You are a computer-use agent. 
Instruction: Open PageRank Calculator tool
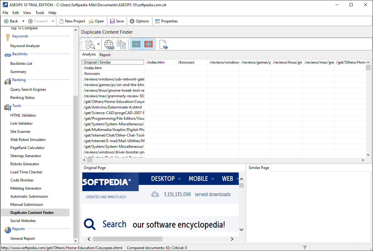27,148
